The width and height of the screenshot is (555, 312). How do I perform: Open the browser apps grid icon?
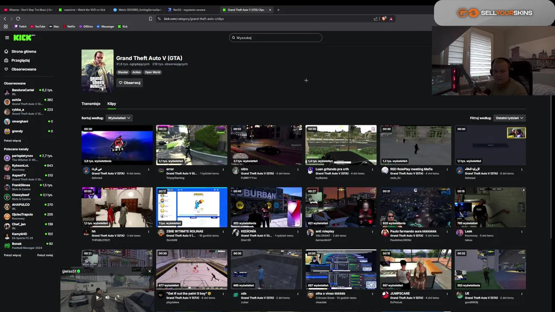(6, 26)
